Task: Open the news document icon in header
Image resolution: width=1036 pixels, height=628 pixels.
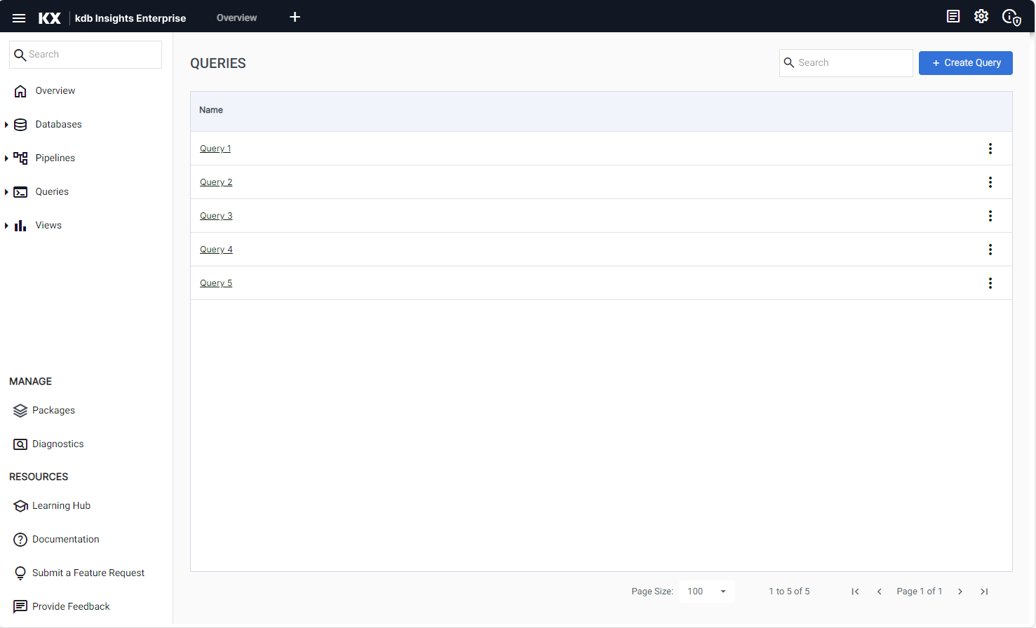Action: pyautogui.click(x=953, y=17)
